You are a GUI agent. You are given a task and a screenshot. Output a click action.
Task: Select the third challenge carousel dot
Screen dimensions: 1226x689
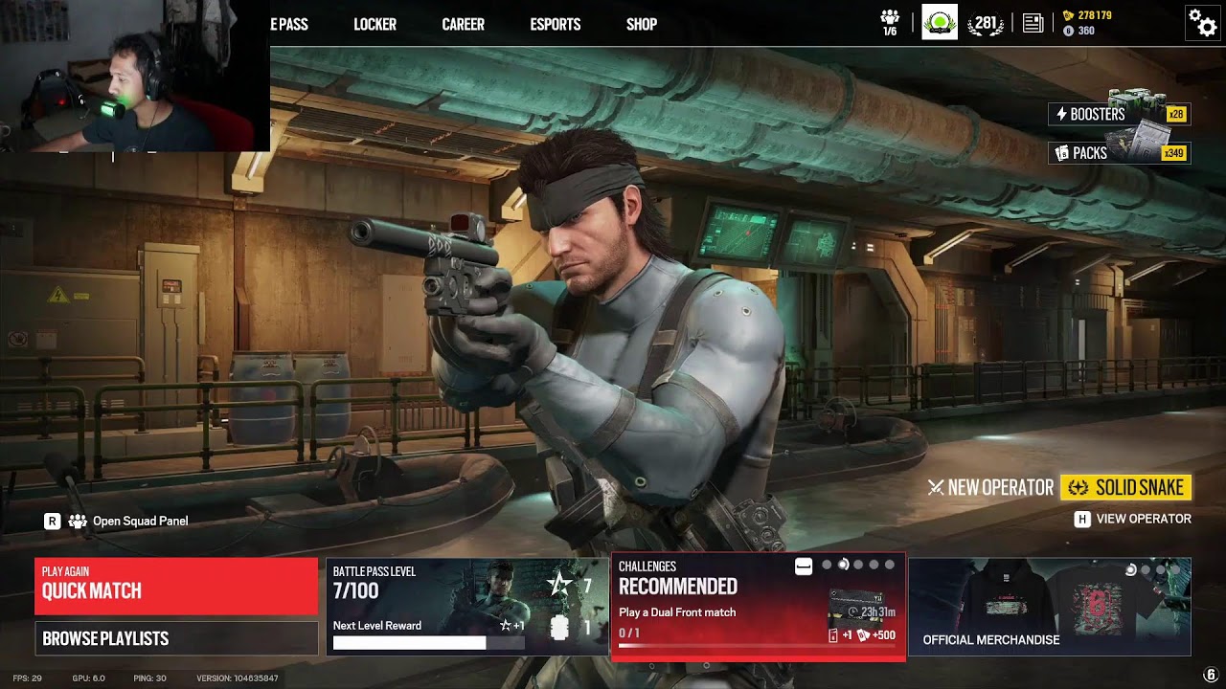[x=858, y=566]
